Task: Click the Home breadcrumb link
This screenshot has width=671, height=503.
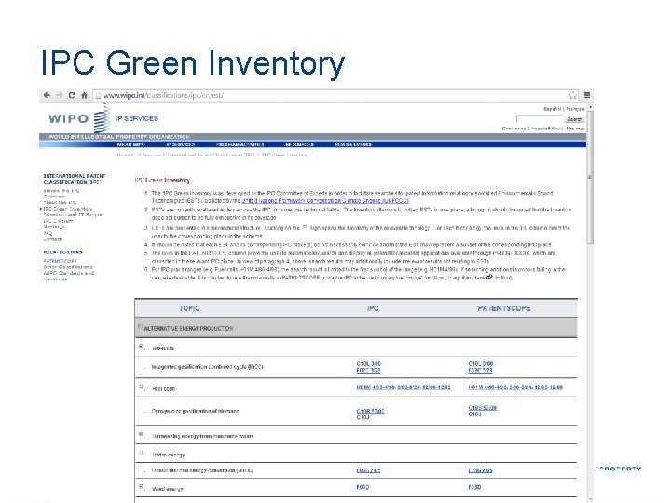Action: pyautogui.click(x=123, y=155)
